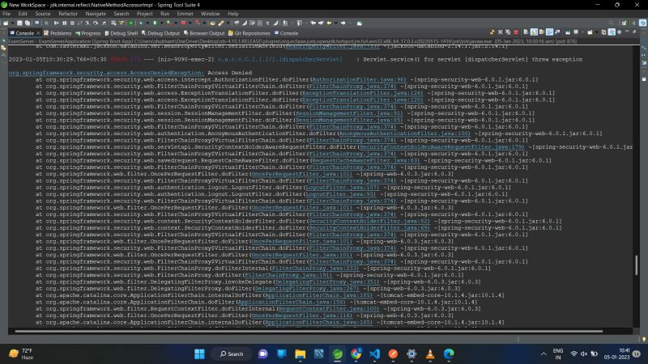Image resolution: width=648 pixels, height=364 pixels.
Task: Switch to the Debug Shell tab
Action: pos(121,33)
